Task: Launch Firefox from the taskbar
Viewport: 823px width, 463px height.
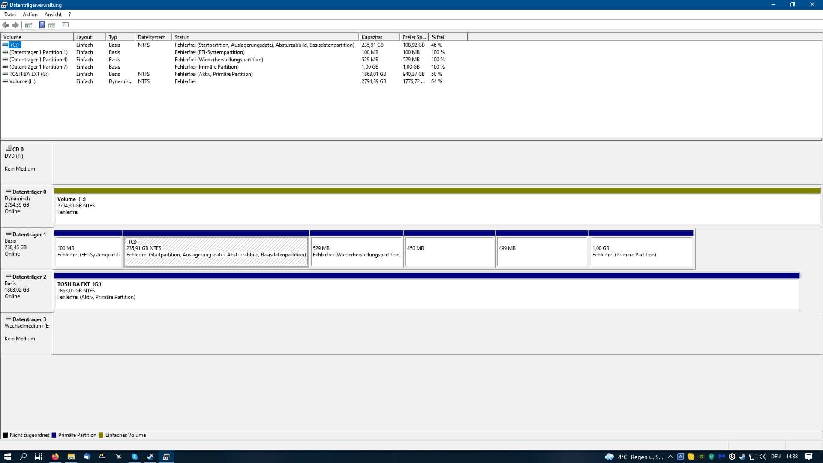Action: pos(55,457)
